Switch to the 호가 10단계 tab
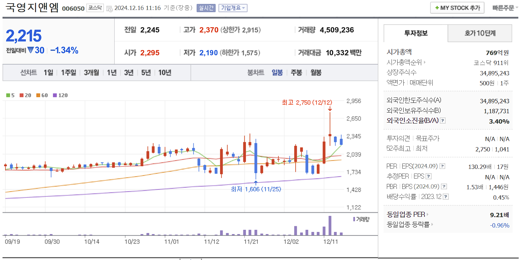Screen dimensions: 519x260 (480, 33)
